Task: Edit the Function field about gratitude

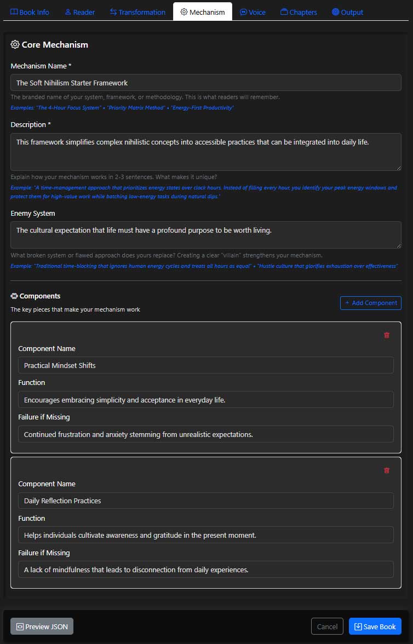Action: (x=206, y=535)
